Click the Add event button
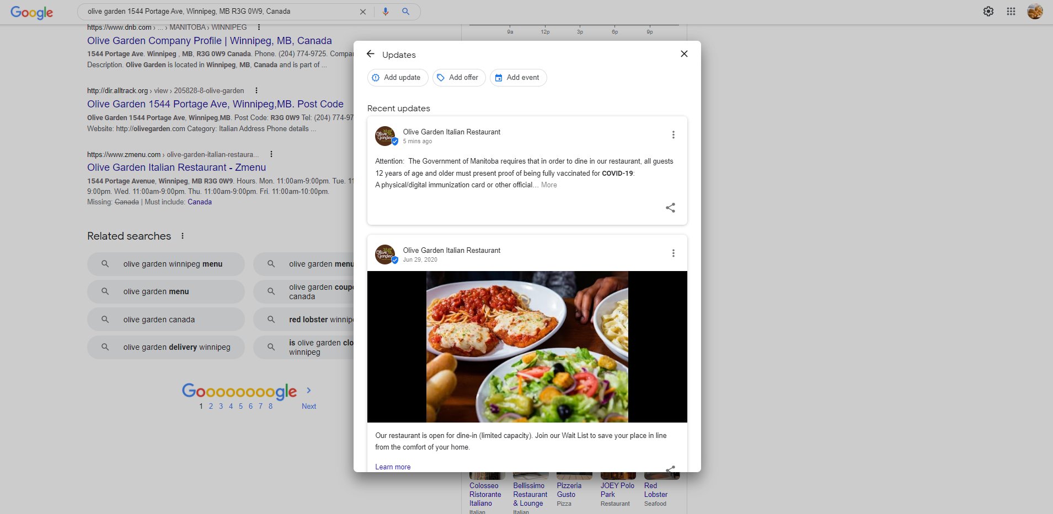 pos(518,78)
